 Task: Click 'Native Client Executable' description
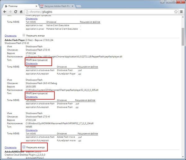tap(58, 25)
